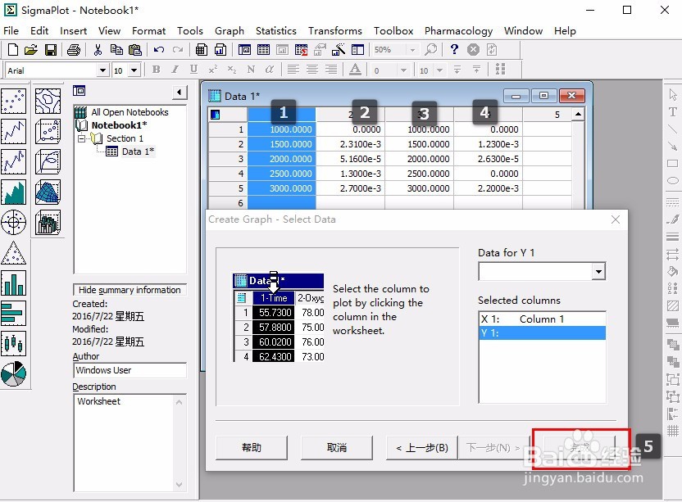Click the New notebook icon
The image size is (682, 502).
tap(12, 50)
